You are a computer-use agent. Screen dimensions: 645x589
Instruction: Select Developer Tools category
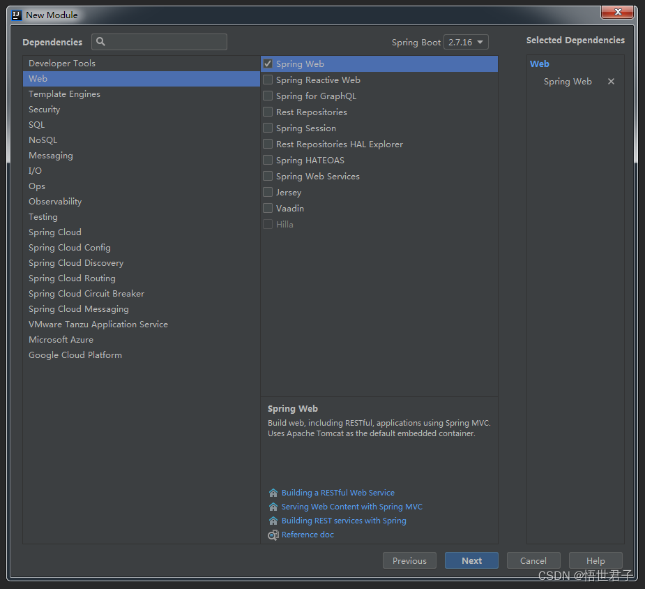(142, 64)
